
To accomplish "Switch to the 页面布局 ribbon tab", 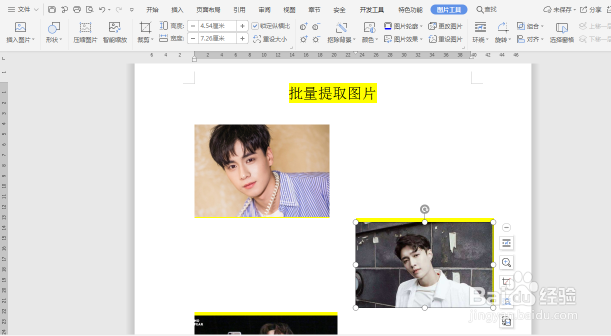I will click(208, 8).
